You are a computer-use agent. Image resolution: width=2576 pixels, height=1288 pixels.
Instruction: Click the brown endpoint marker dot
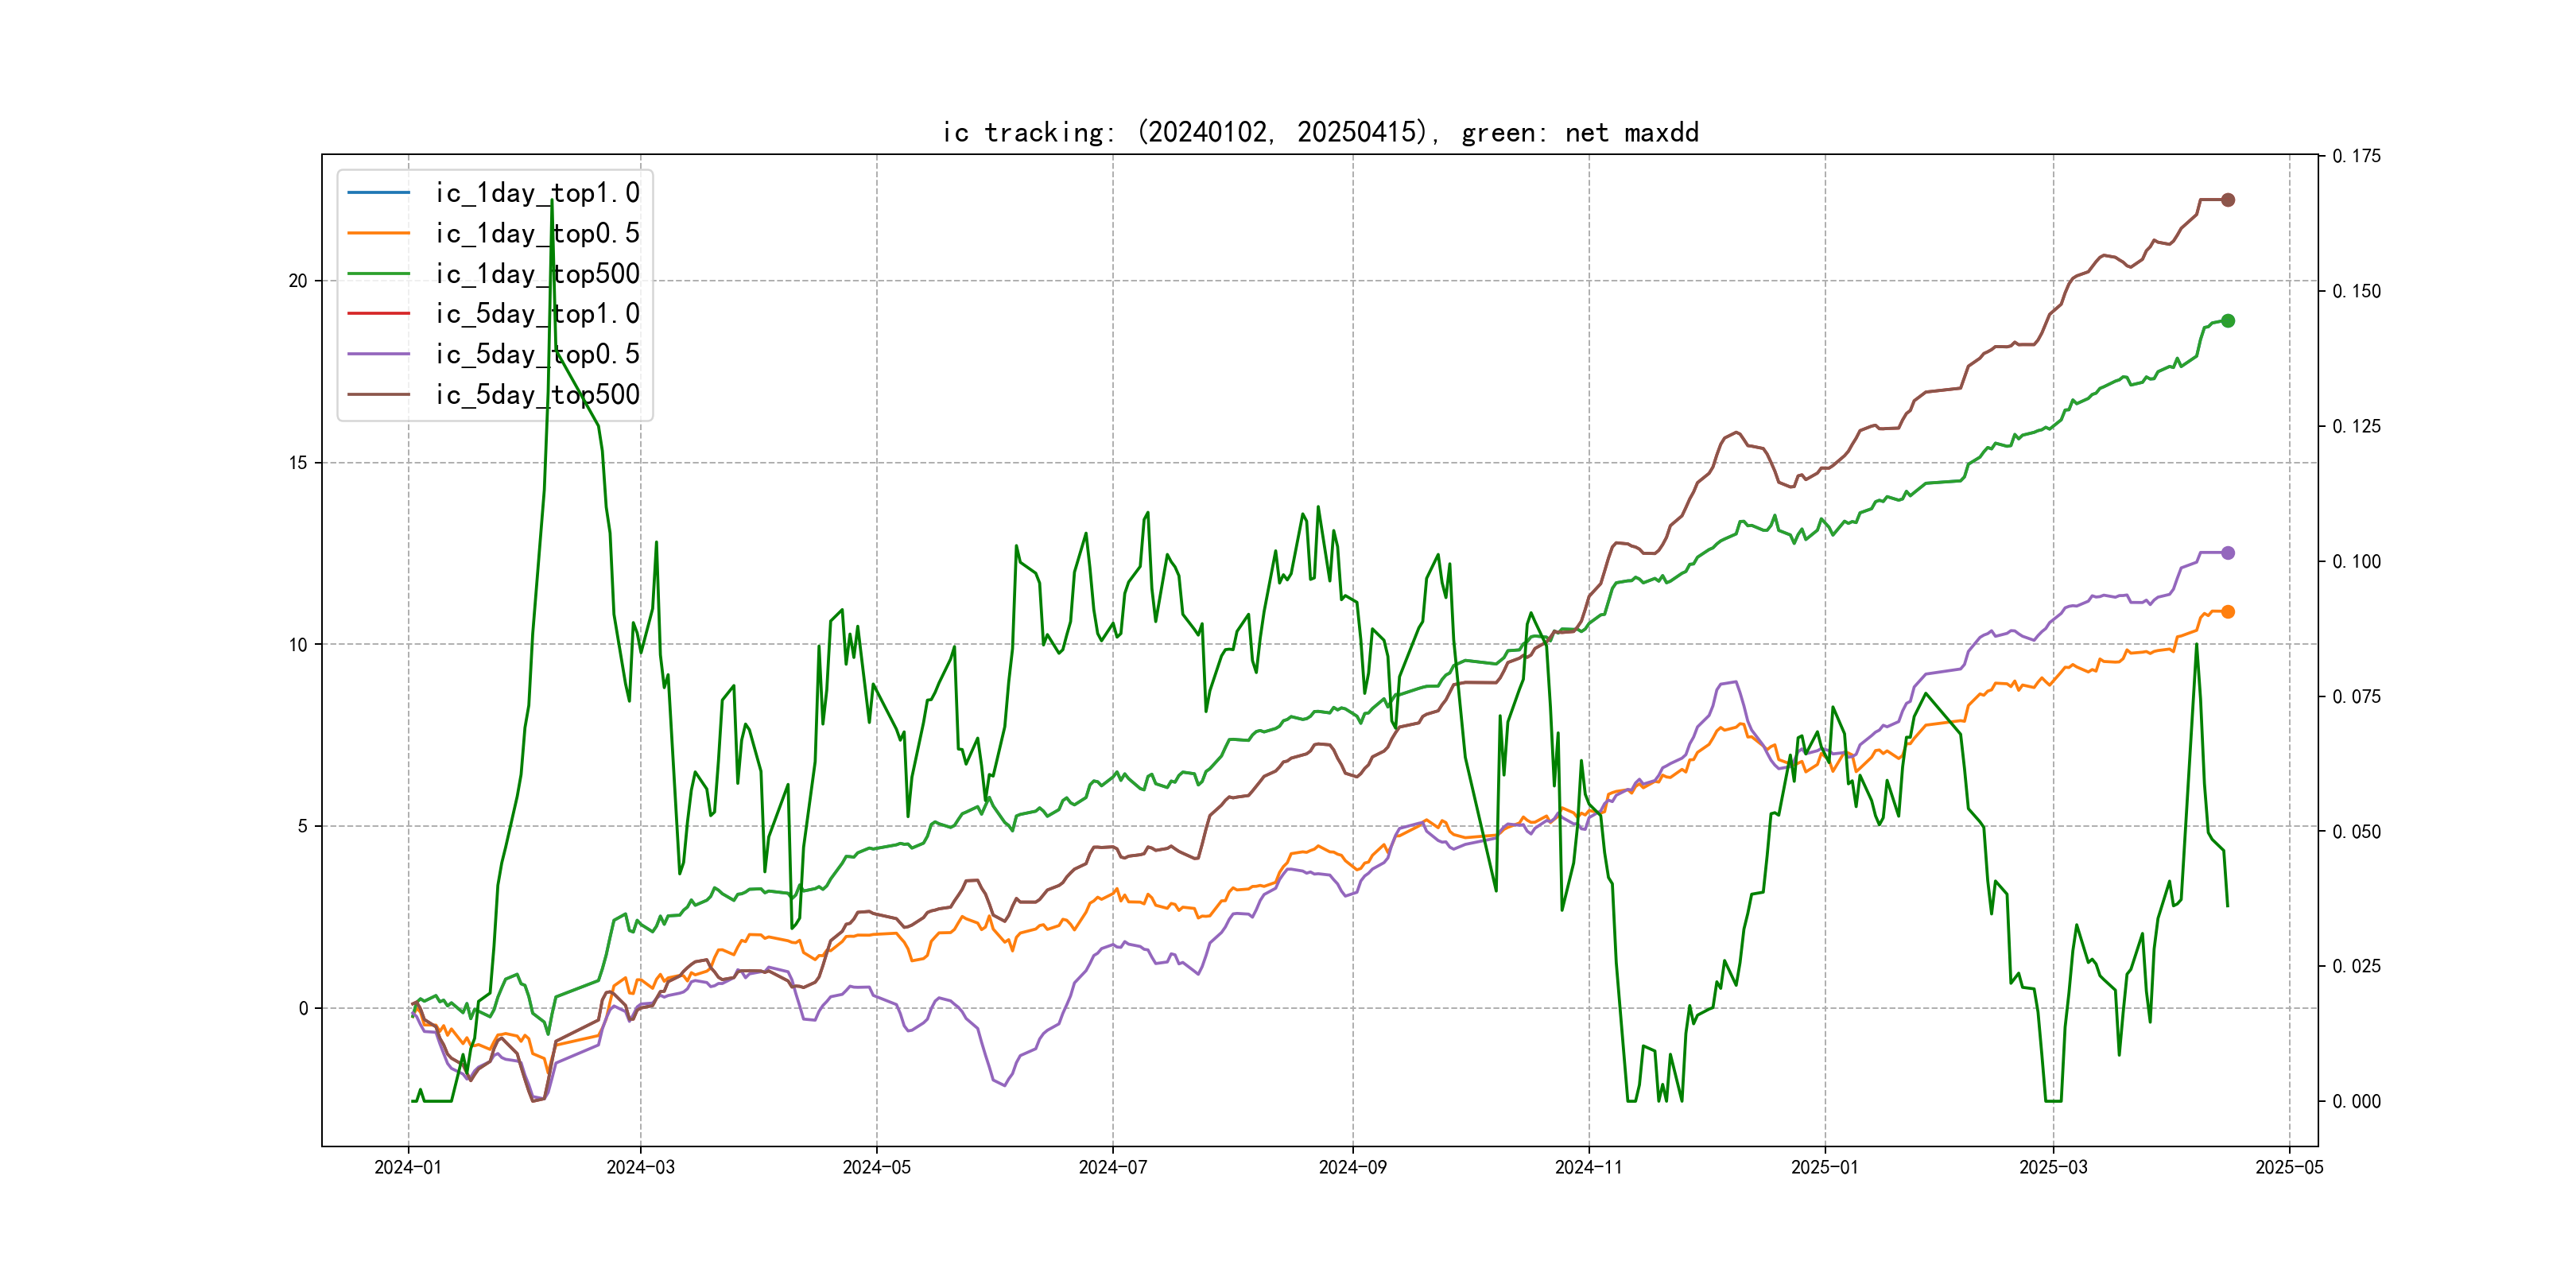pos(2227,200)
